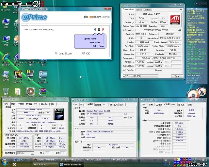Click the CPU meter gauge gadget

(x=193, y=94)
